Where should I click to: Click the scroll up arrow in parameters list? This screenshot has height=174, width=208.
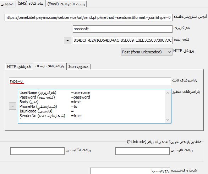(168, 93)
